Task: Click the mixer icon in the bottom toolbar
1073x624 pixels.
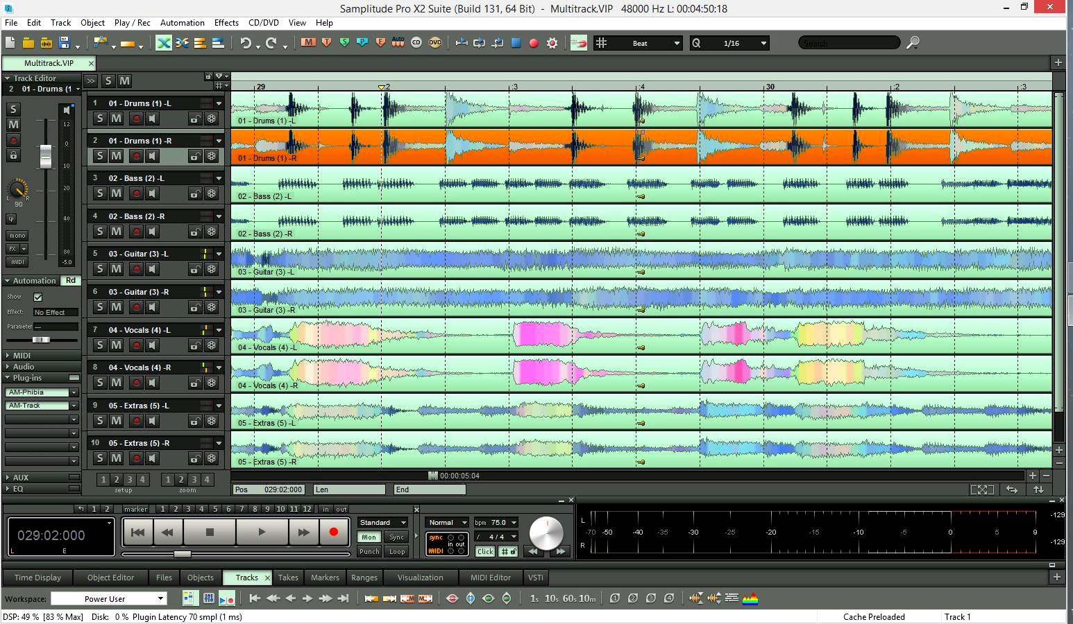Action: 208,598
